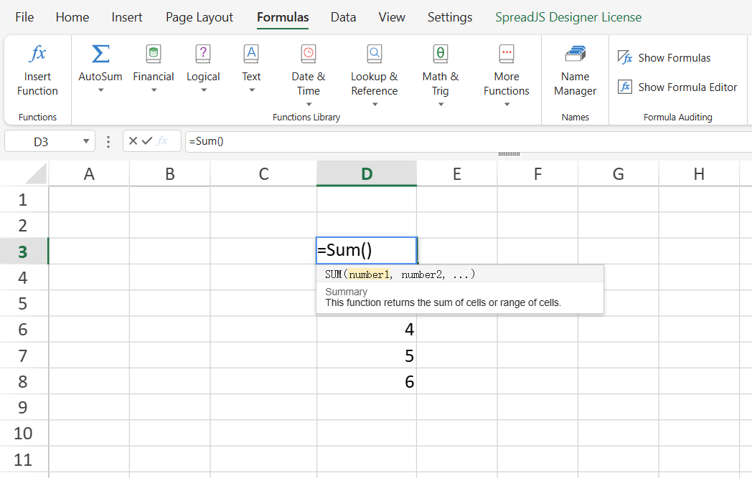The width and height of the screenshot is (752, 478).
Task: Click the Date & Time functions icon
Action: coord(309,54)
